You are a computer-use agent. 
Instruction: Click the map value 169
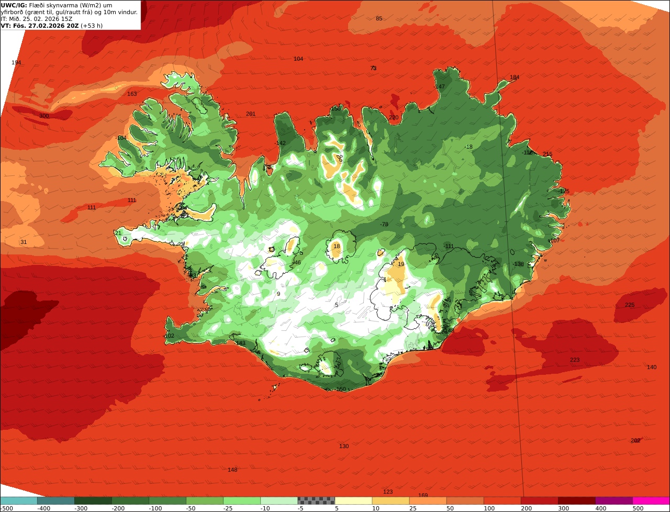tap(423, 495)
